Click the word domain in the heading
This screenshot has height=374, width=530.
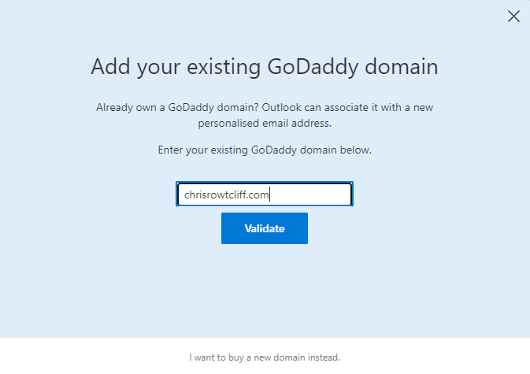[x=402, y=67]
